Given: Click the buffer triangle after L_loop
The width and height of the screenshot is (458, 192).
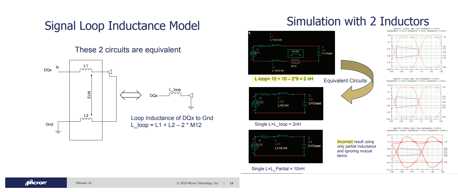Looking at the screenshot, I should (191, 96).
